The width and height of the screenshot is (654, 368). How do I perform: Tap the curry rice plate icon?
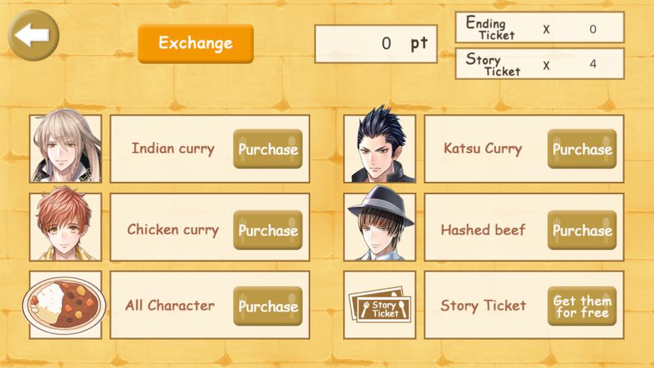click(65, 305)
